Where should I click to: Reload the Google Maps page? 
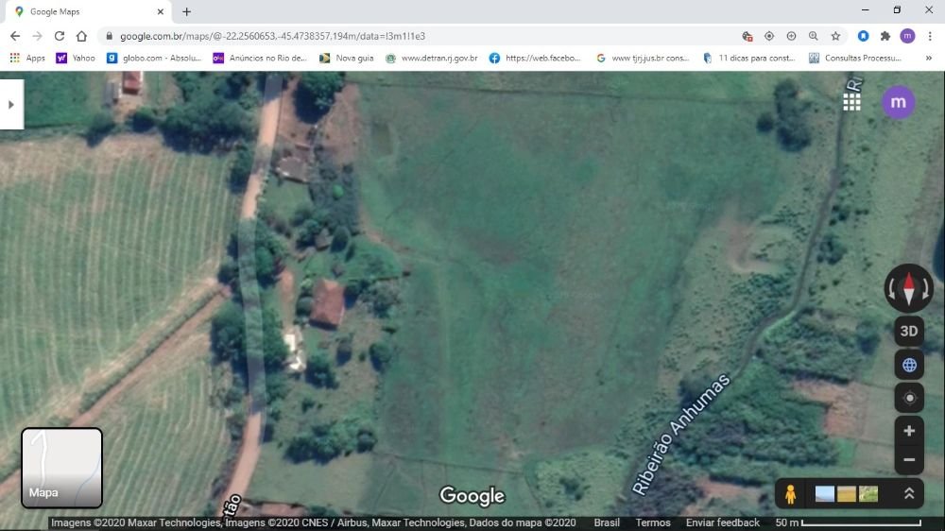tap(59, 36)
